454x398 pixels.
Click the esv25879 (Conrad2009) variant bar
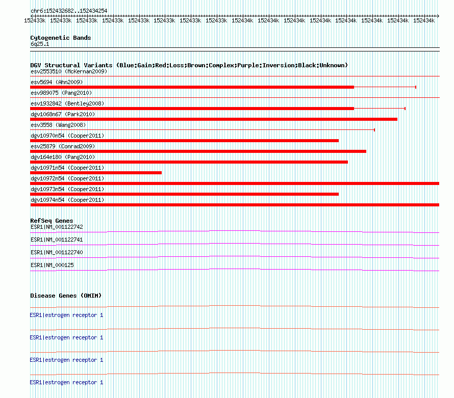198,151
